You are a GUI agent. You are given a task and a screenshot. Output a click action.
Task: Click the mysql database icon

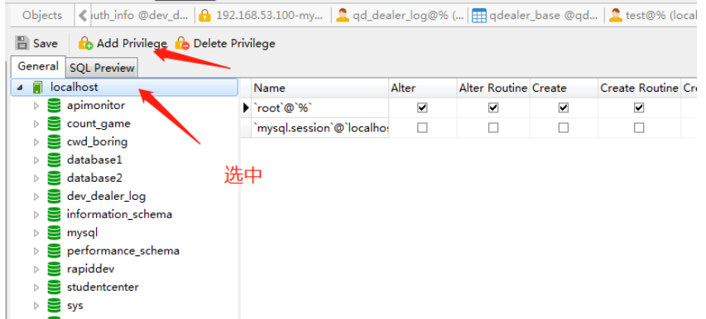[54, 233]
